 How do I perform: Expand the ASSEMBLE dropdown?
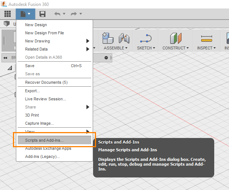pos(115,48)
